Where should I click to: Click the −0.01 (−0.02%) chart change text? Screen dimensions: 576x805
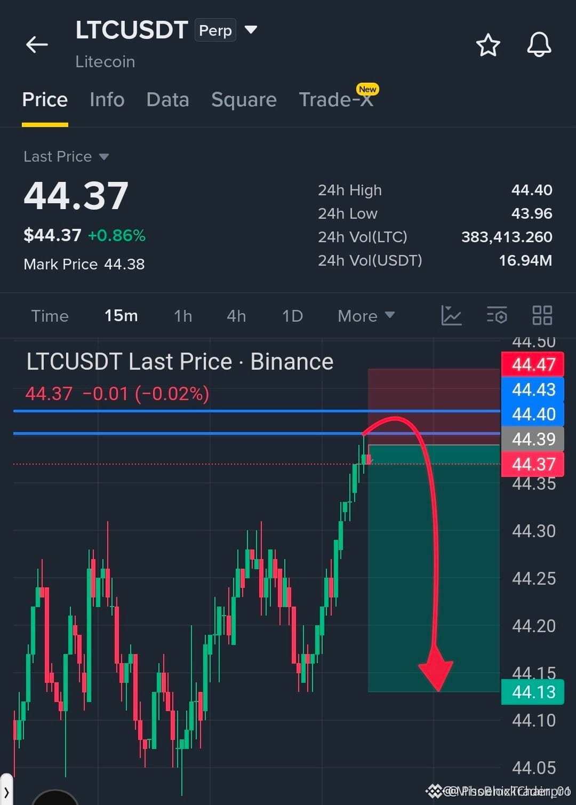pos(146,394)
